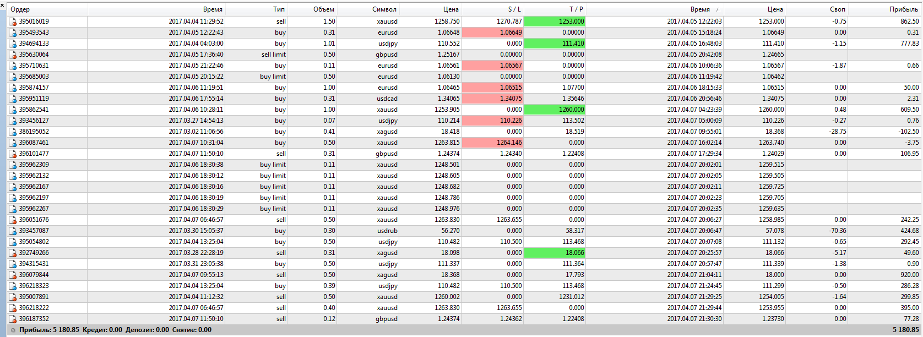
Task: Select the profit value 424.68
Action: pyautogui.click(x=909, y=231)
